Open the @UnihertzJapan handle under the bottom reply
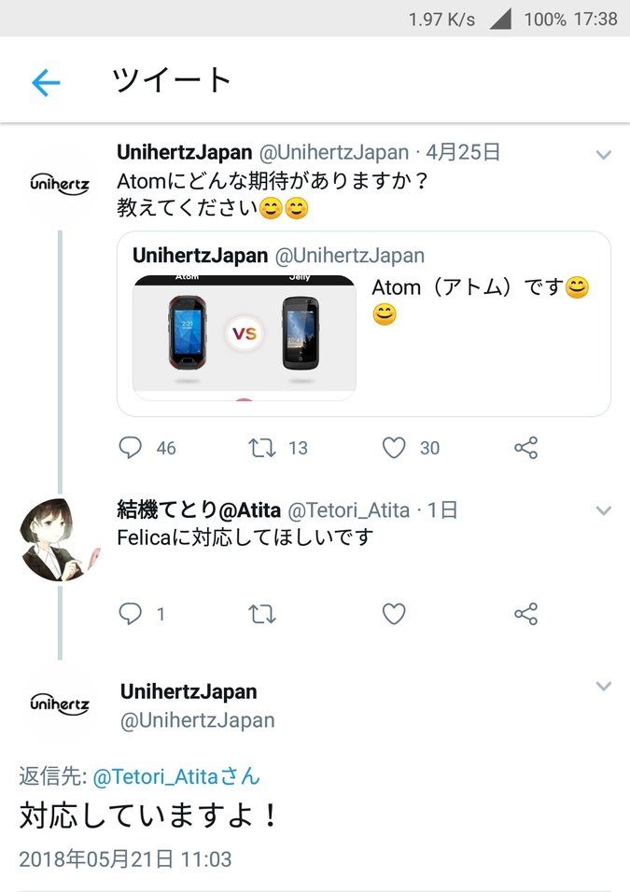Screen dimensions: 630x892 (x=198, y=720)
